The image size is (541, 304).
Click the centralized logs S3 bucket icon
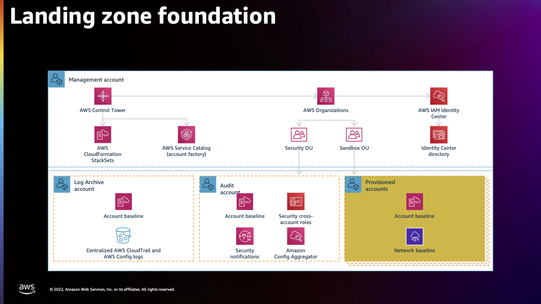(123, 236)
